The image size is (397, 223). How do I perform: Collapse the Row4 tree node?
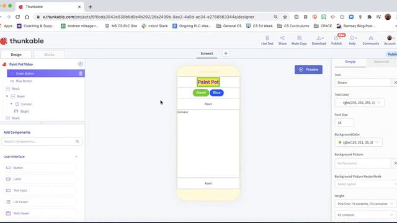point(7,97)
